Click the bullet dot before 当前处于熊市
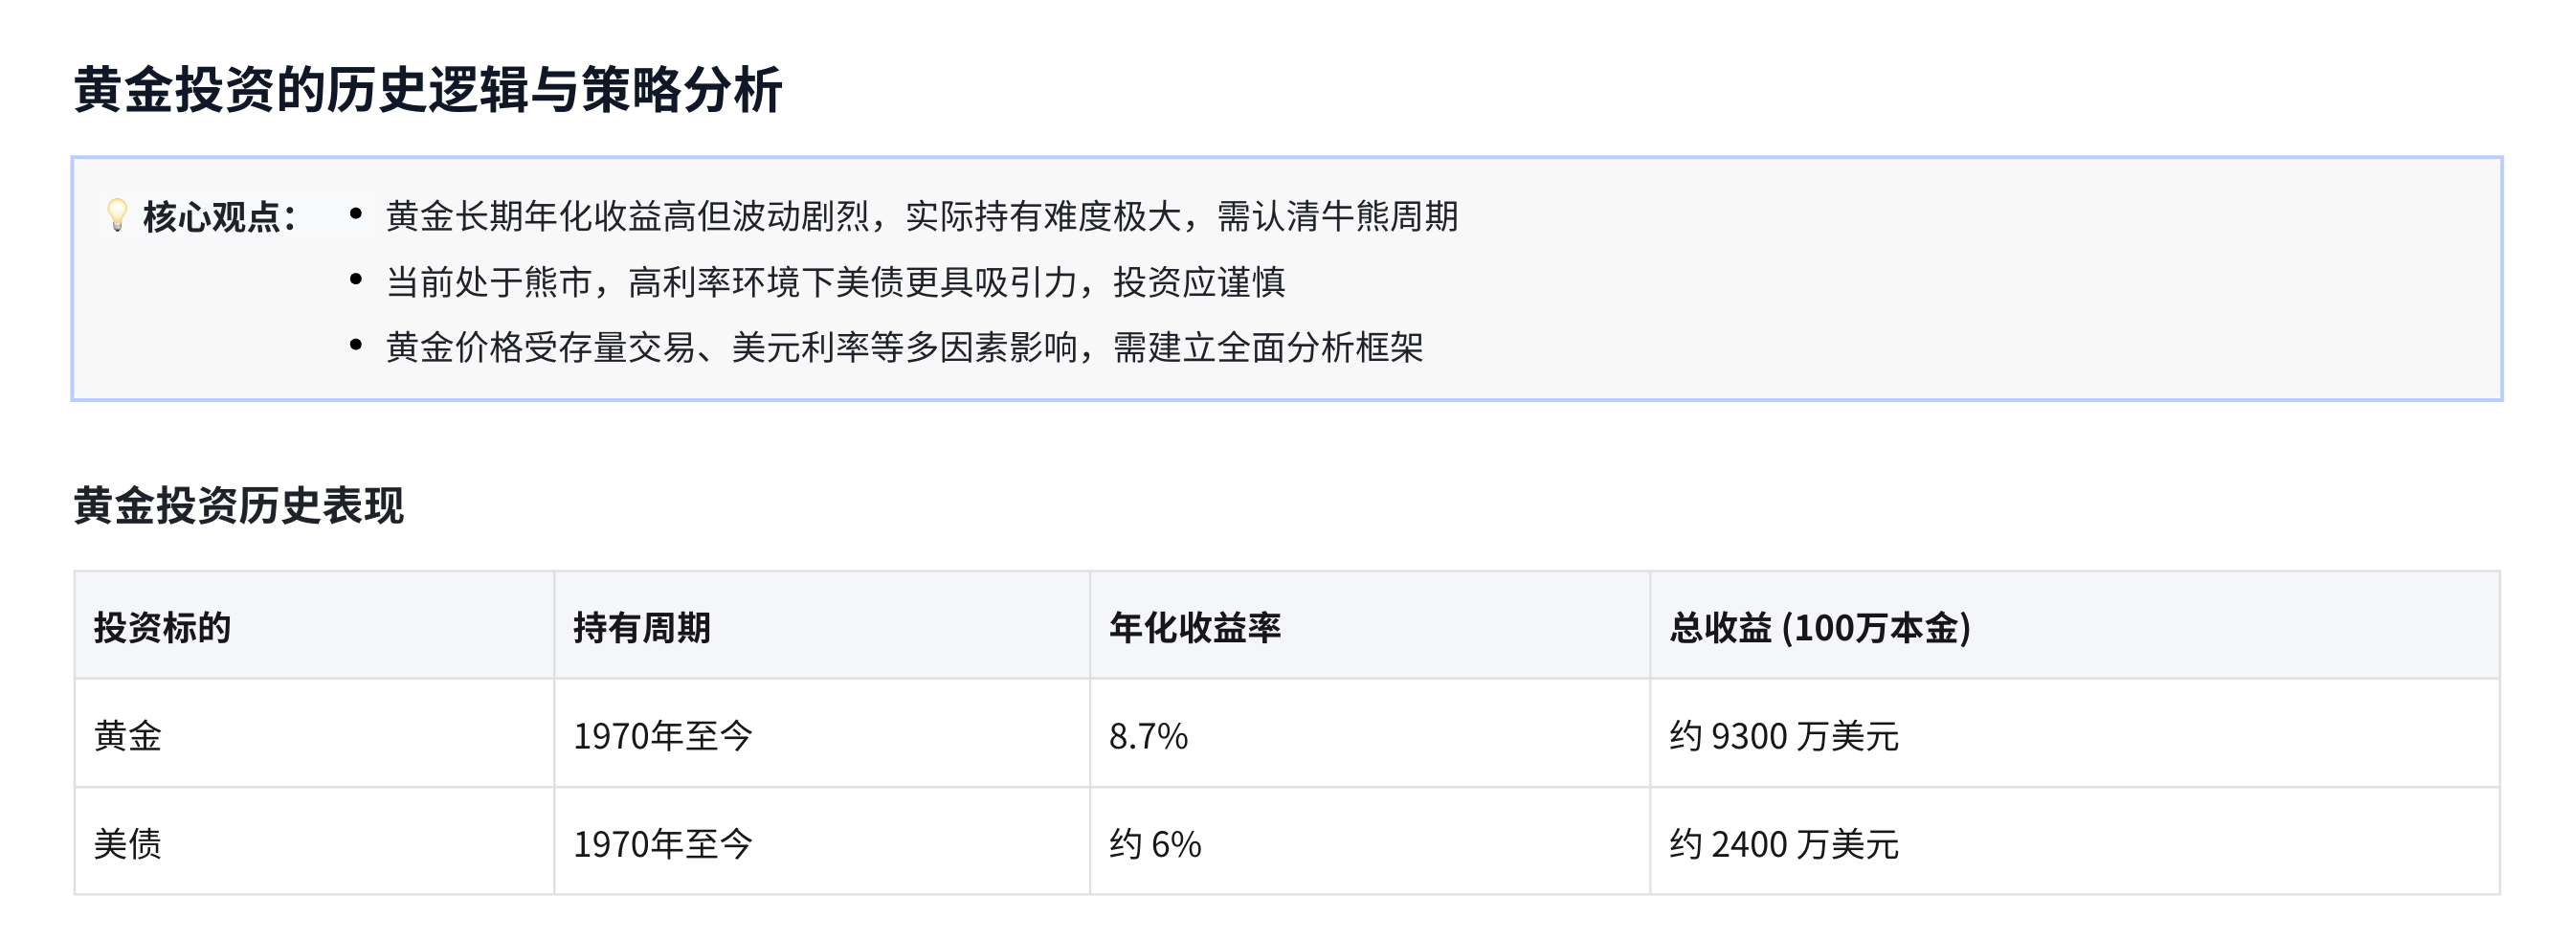This screenshot has height=940, width=2567. [x=356, y=280]
